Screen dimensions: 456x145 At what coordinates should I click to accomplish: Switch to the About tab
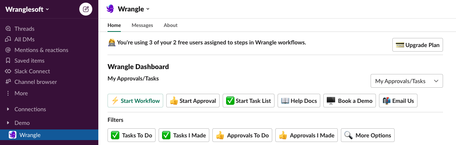[170, 25]
